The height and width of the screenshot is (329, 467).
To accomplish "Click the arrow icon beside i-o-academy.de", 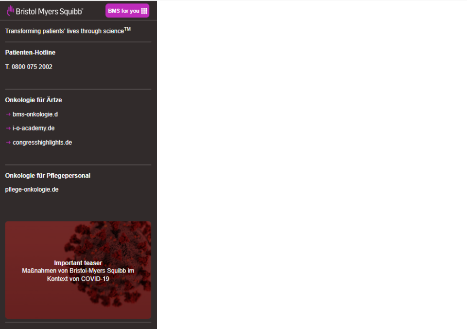I will click(x=8, y=128).
